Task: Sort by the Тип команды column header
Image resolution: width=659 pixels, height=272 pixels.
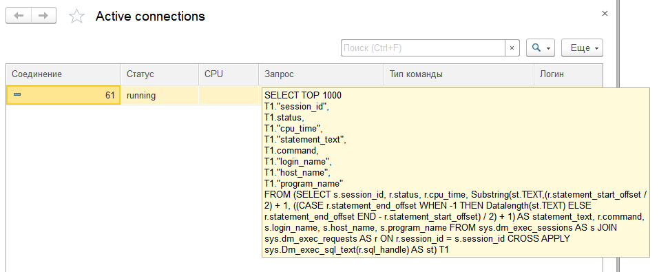Action: (459, 74)
